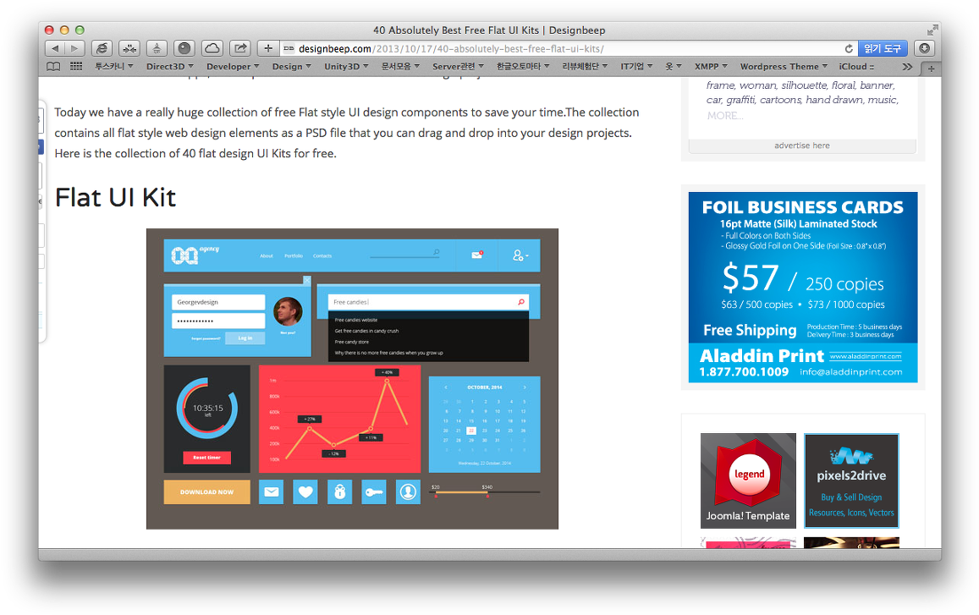Image resolution: width=979 pixels, height=615 pixels.
Task: Open the Wordpress Theme bookmarks dropdown
Action: click(778, 66)
